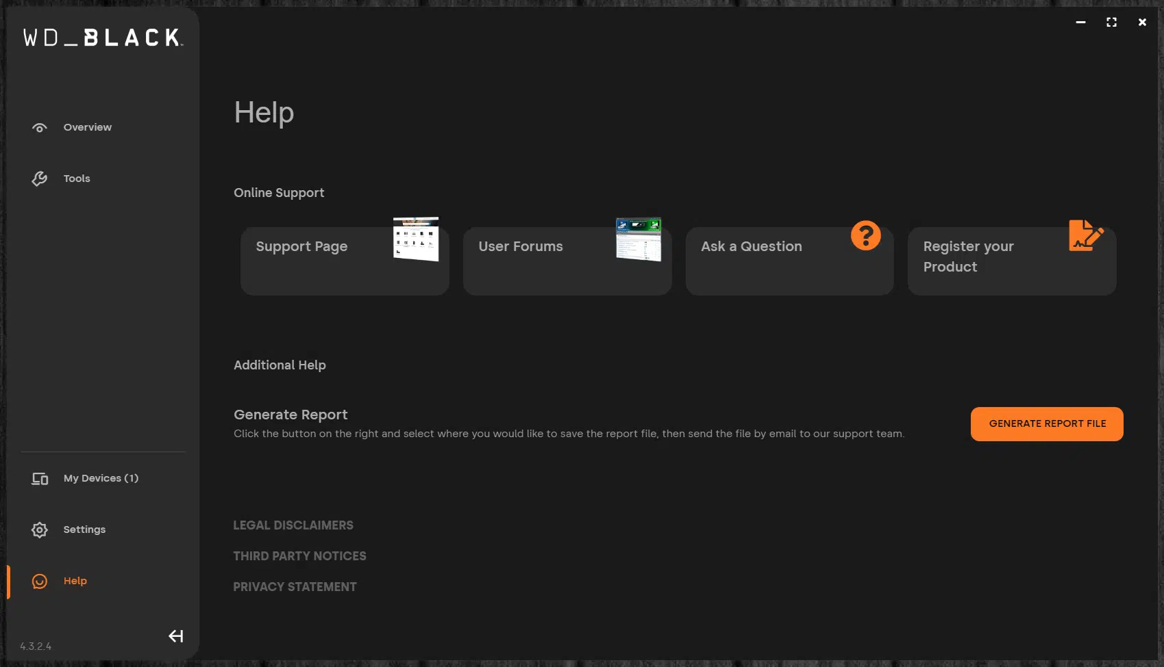This screenshot has height=667, width=1164.
Task: Switch to the Tools section label
Action: (x=77, y=179)
